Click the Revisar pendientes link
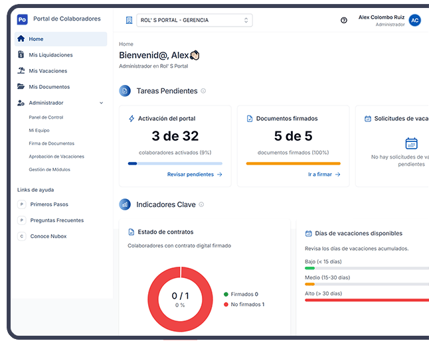429x349 pixels. click(x=194, y=174)
